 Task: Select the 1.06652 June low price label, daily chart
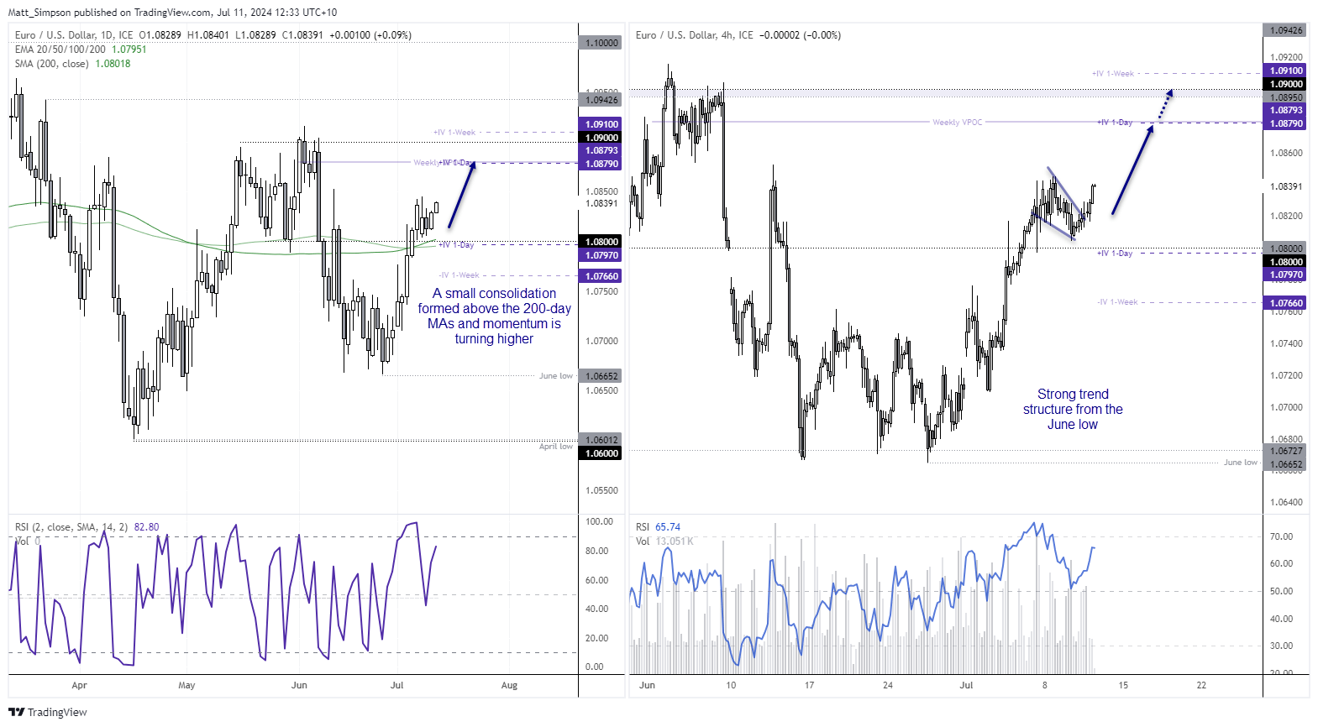point(601,376)
